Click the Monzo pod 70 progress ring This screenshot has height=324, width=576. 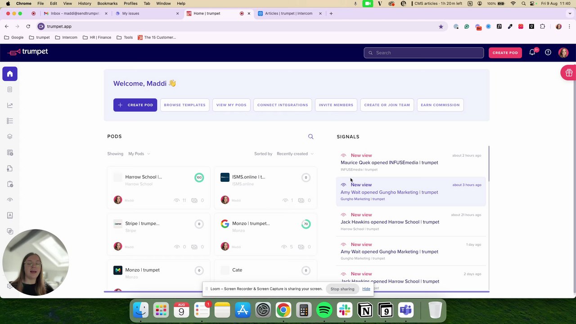[x=306, y=224]
